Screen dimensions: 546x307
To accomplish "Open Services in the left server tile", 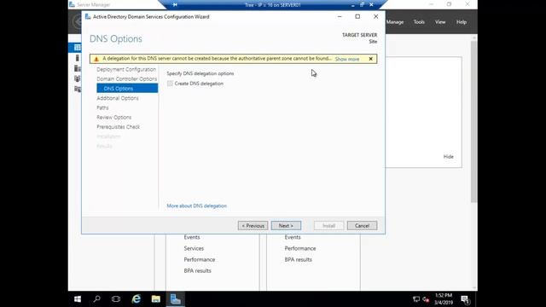I will pyautogui.click(x=194, y=248).
